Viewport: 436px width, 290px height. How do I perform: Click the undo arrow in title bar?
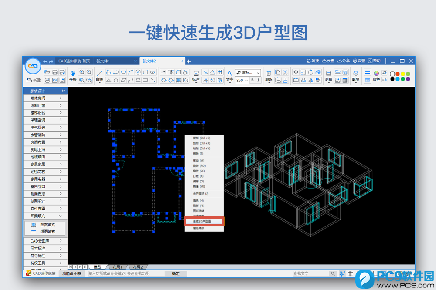pos(45,61)
